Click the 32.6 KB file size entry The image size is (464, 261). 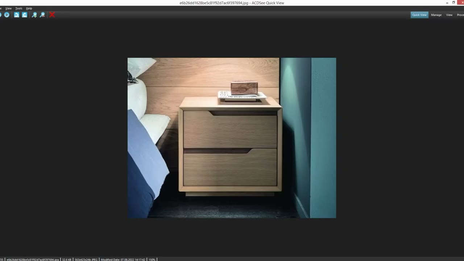click(x=67, y=260)
